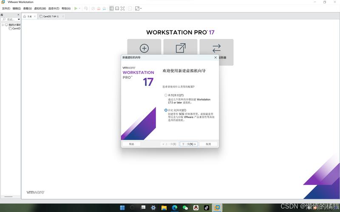Switch to the CentOS 7 64 tab
The width and height of the screenshot is (340, 212).
[51, 17]
